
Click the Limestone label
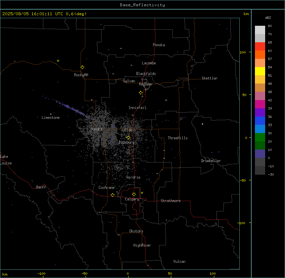tap(51, 118)
